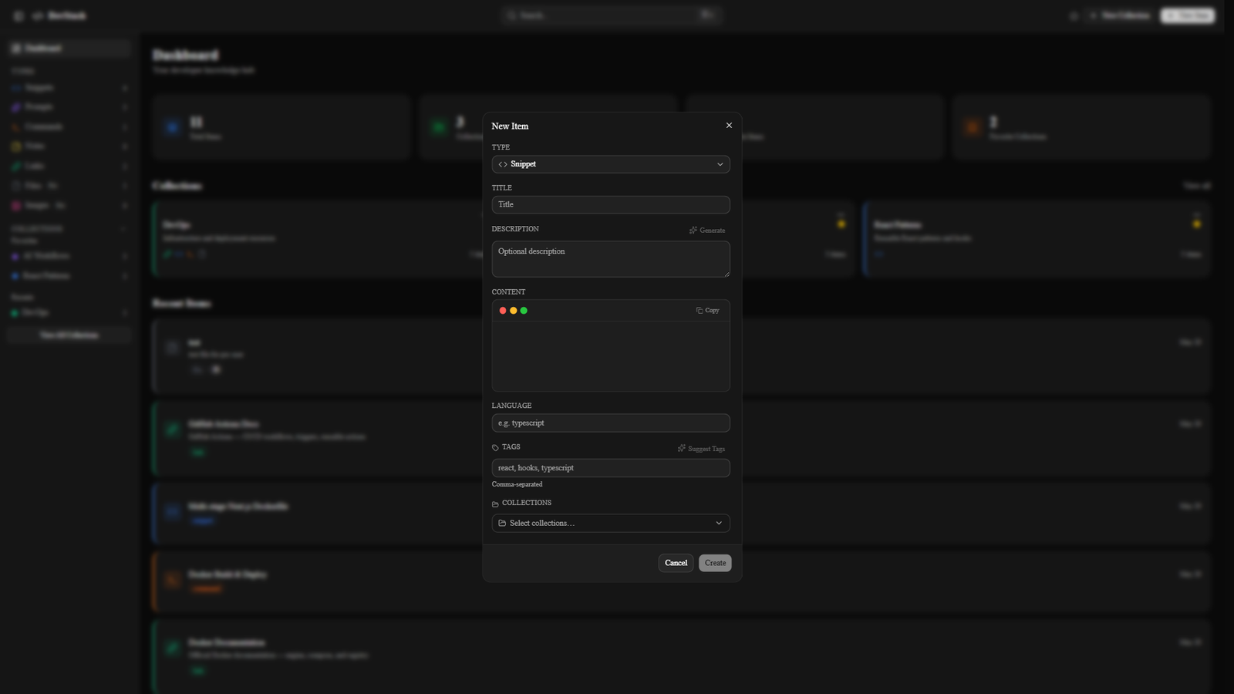Click the "COLLECTIONS" label with folder icon

(521, 503)
